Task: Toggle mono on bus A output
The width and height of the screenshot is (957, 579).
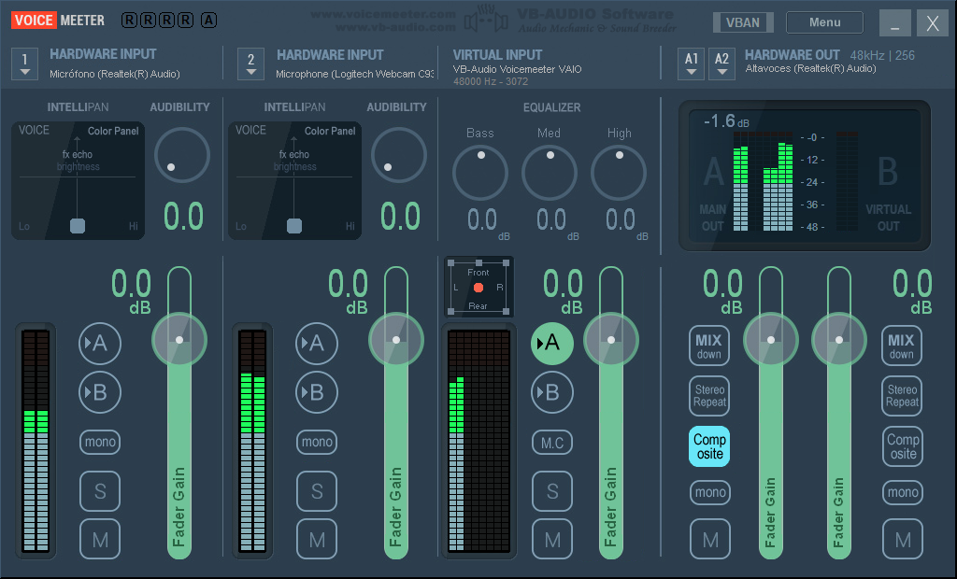Action: point(710,492)
